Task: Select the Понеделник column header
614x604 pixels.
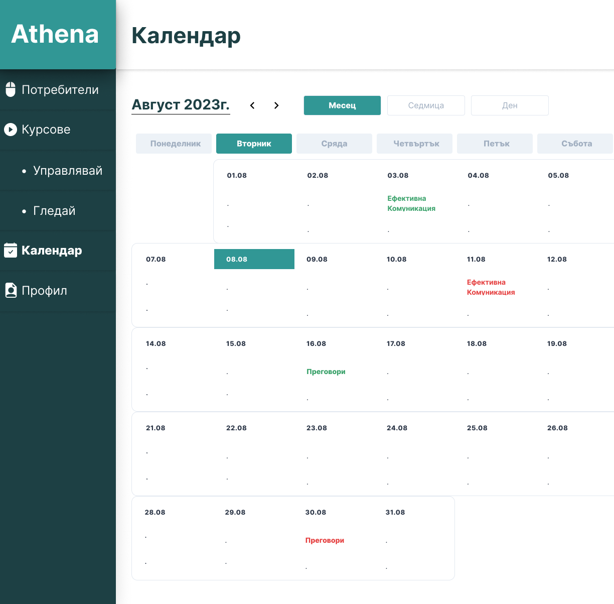Action: (174, 144)
